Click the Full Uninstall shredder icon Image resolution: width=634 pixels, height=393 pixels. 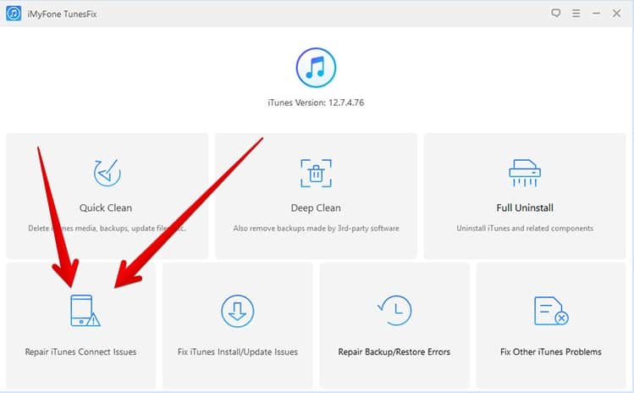pyautogui.click(x=525, y=173)
